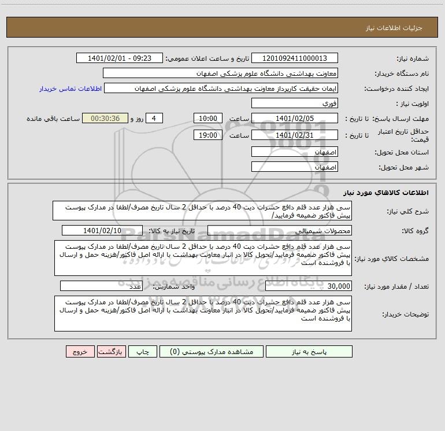Click the اولویت نیاز field showing فوری
Screen dimensions: 445x431
[295, 104]
